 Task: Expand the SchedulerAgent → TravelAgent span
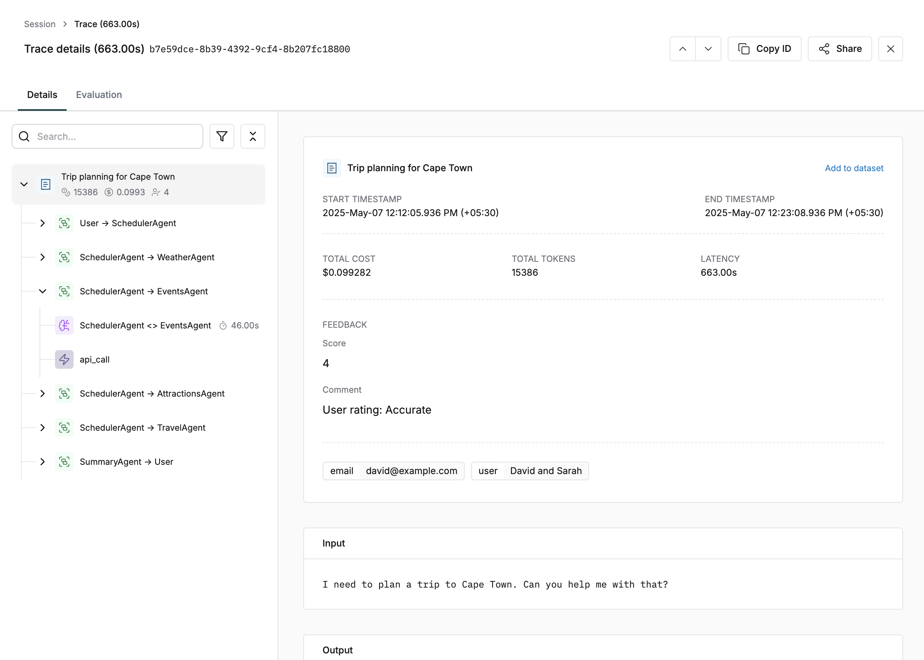tap(43, 428)
